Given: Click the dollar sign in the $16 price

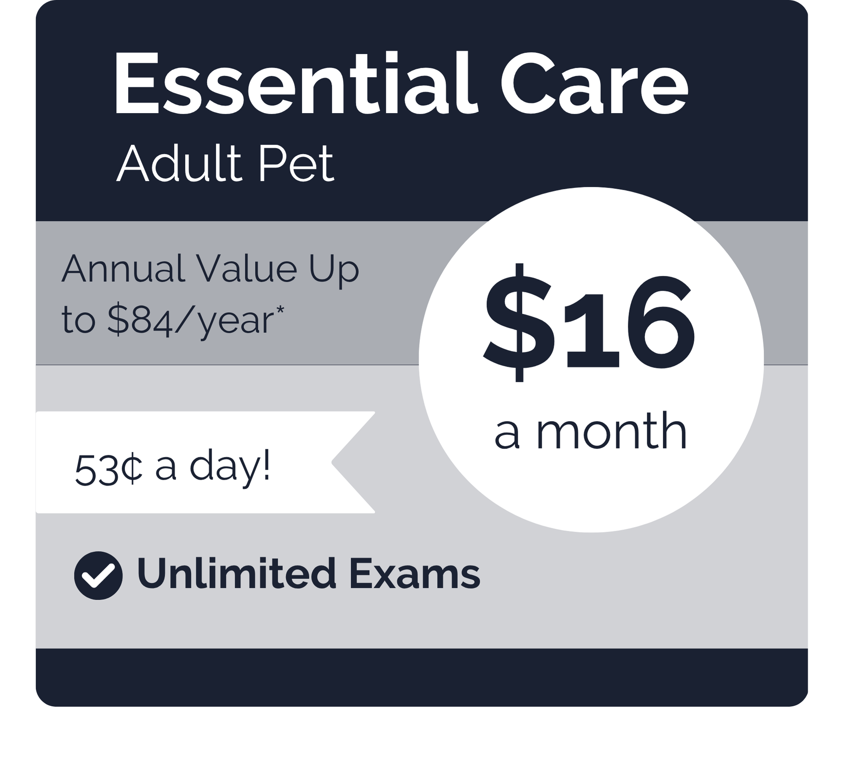Looking at the screenshot, I should click(x=518, y=323).
